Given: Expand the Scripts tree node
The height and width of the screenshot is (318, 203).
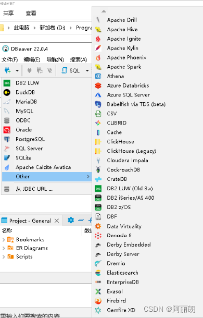Looking at the screenshot, I should coord(4,257).
